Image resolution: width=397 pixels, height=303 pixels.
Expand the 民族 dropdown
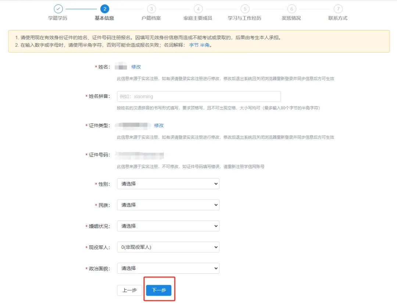coord(168,205)
